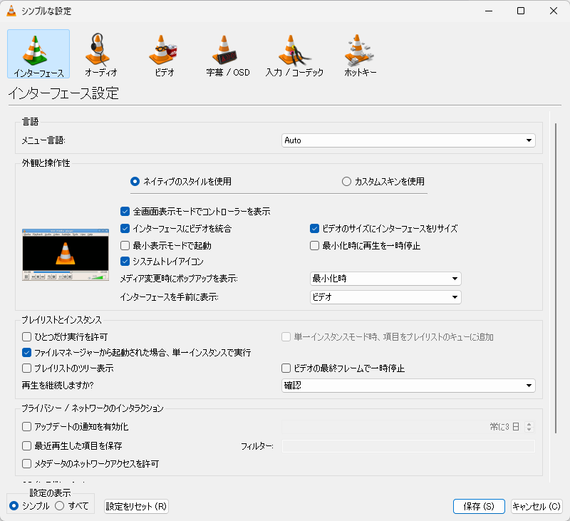Enable ひとつだけ実行を許可 checkbox
Image resolution: width=570 pixels, height=521 pixels.
pos(26,336)
